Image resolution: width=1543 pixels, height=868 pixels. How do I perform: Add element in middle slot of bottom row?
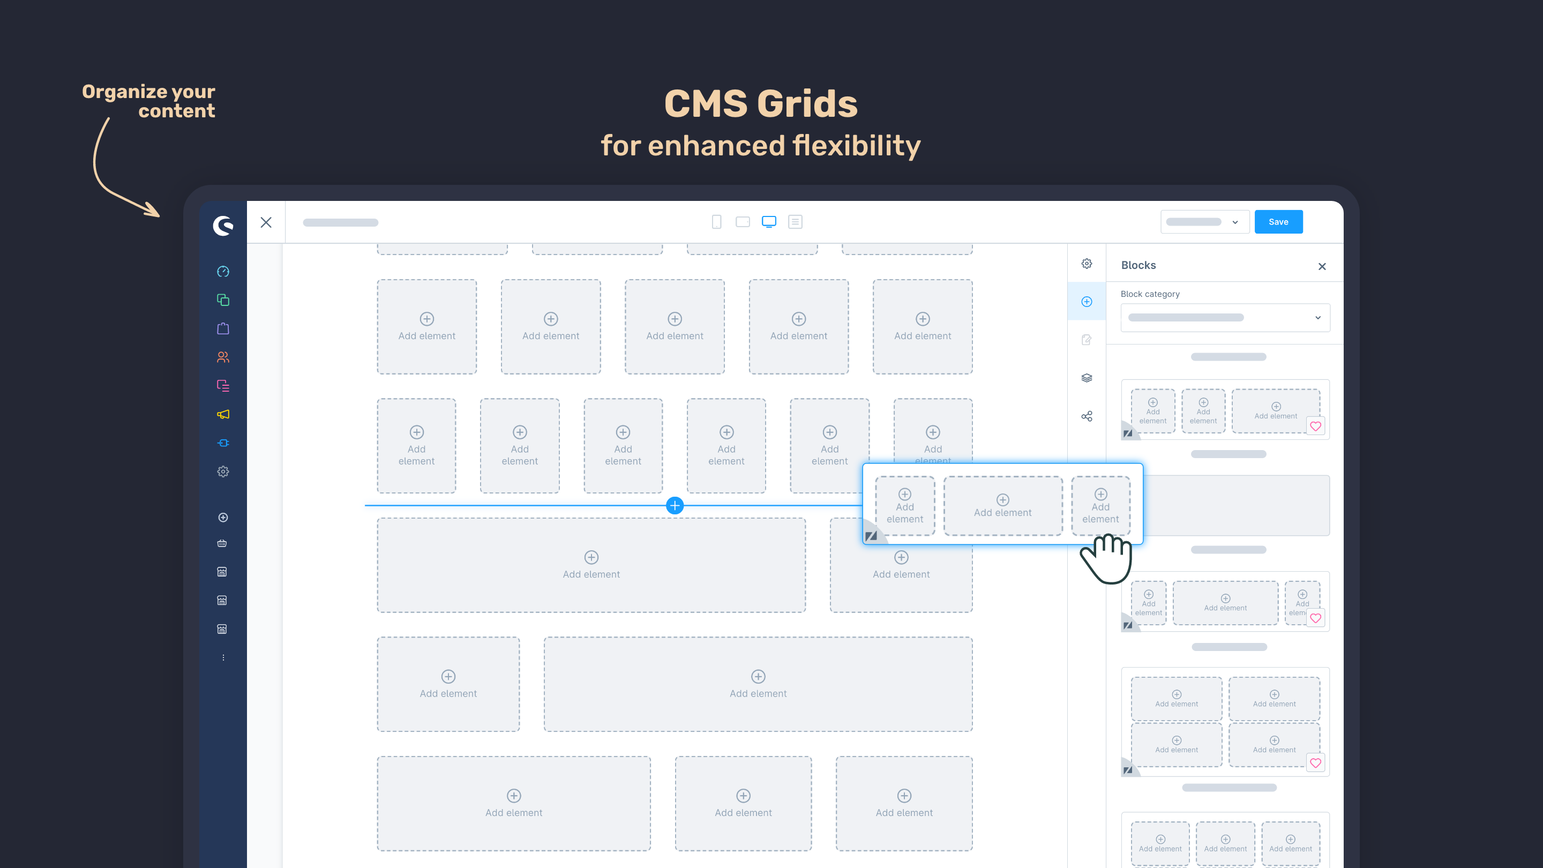tap(743, 804)
